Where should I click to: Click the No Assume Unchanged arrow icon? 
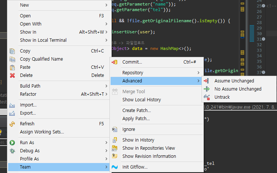(206, 89)
